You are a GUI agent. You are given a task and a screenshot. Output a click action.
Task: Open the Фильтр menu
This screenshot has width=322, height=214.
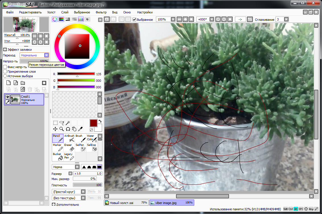tap(101, 12)
